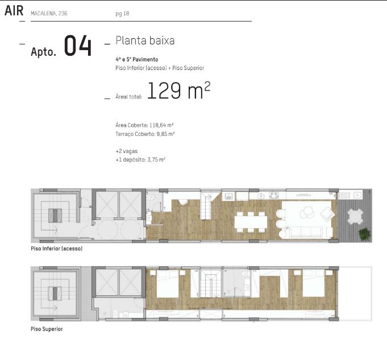Click the MADALENA, 236 address text
The width and height of the screenshot is (387, 347).
point(49,13)
